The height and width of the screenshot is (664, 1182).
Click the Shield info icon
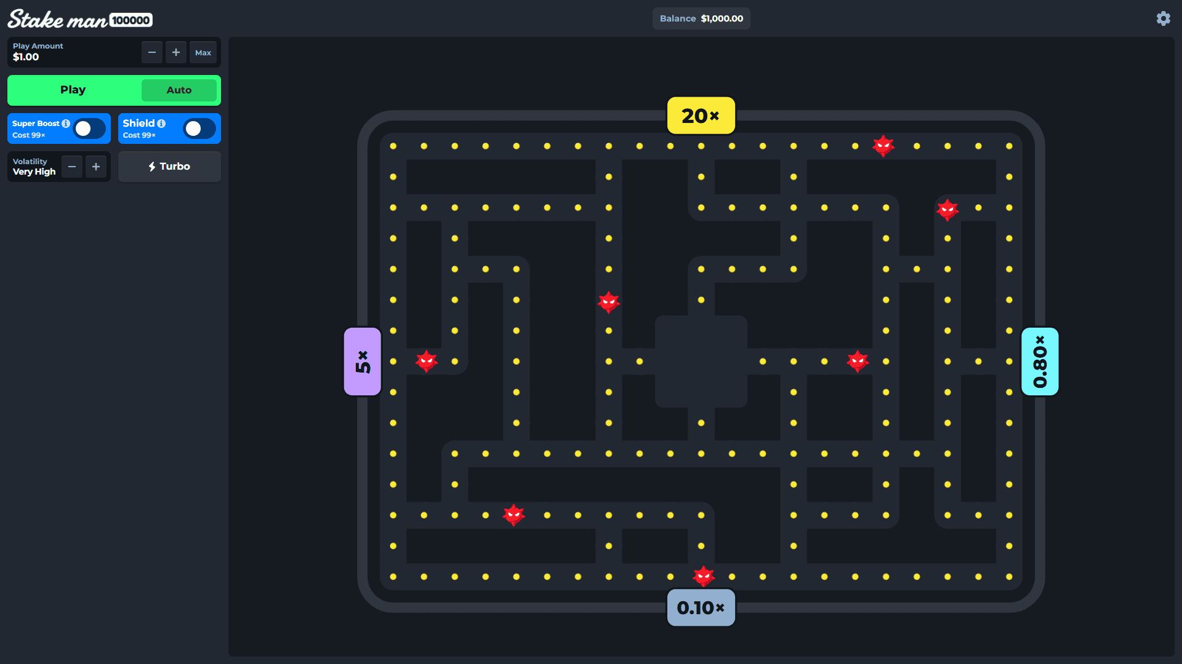point(161,124)
